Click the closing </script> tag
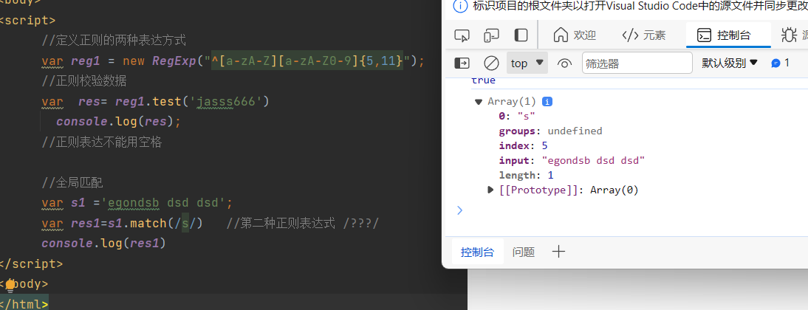The height and width of the screenshot is (310, 808). [x=32, y=263]
